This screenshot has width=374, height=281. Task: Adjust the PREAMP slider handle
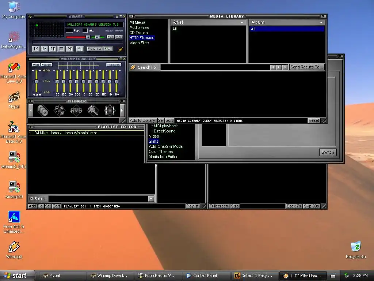pyautogui.click(x=36, y=81)
